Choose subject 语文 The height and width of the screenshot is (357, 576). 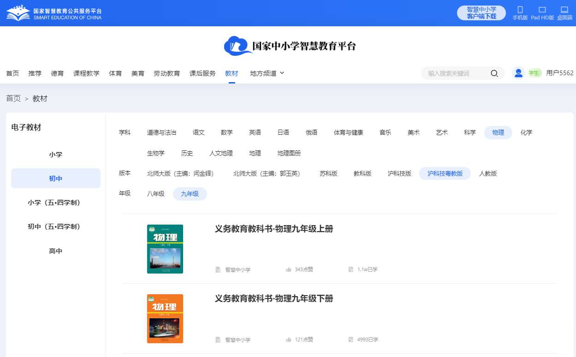[199, 132]
